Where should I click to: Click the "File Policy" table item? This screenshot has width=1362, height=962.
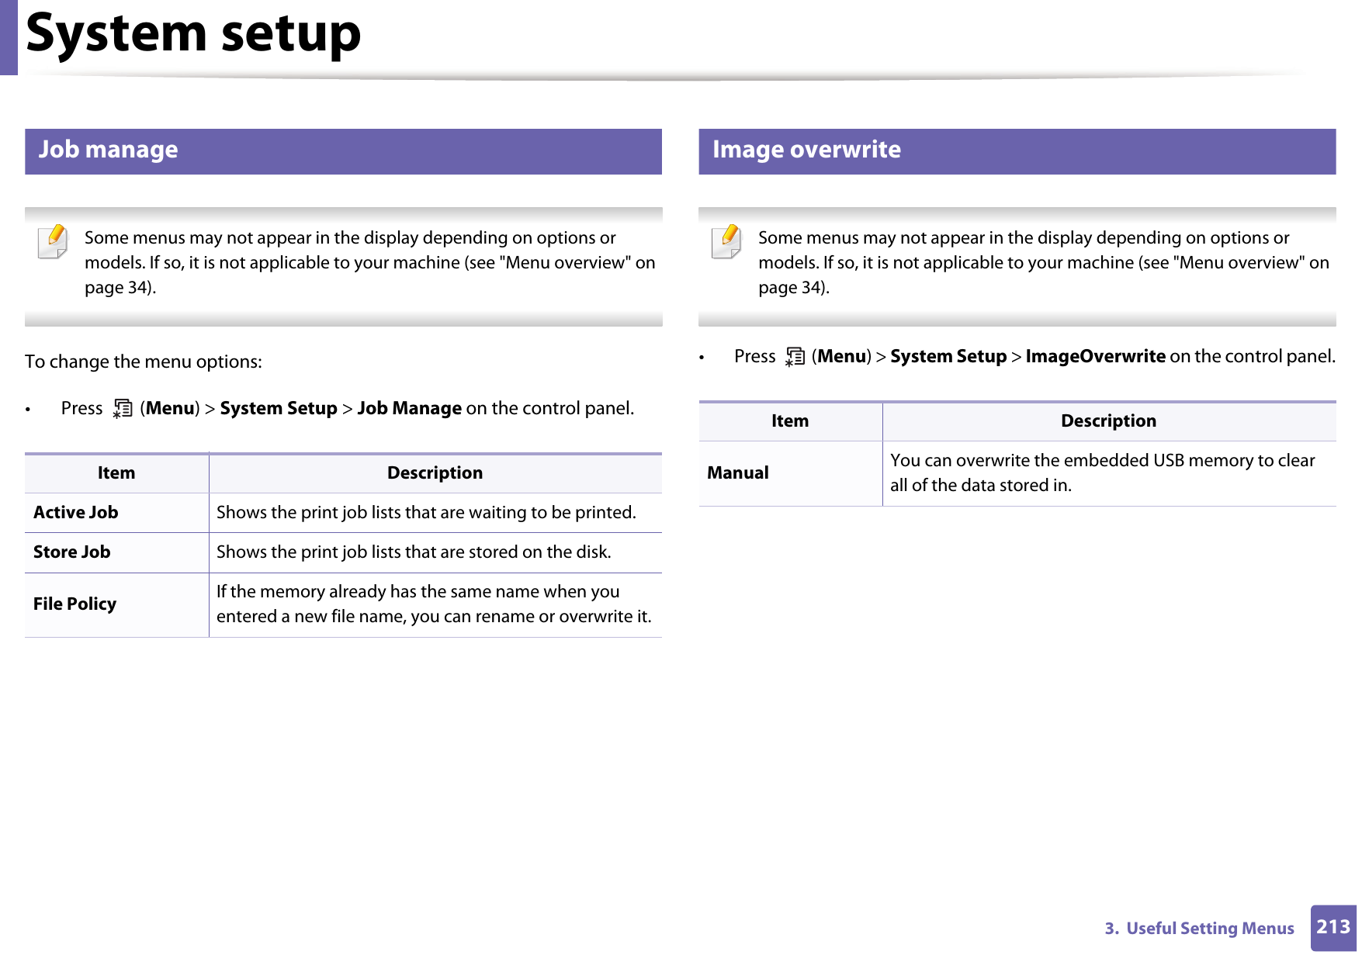tap(75, 604)
